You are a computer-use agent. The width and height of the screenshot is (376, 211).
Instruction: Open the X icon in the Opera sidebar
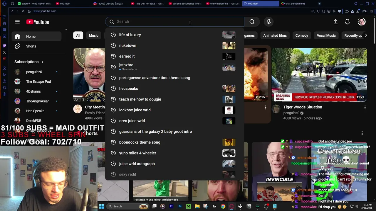click(x=4, y=52)
